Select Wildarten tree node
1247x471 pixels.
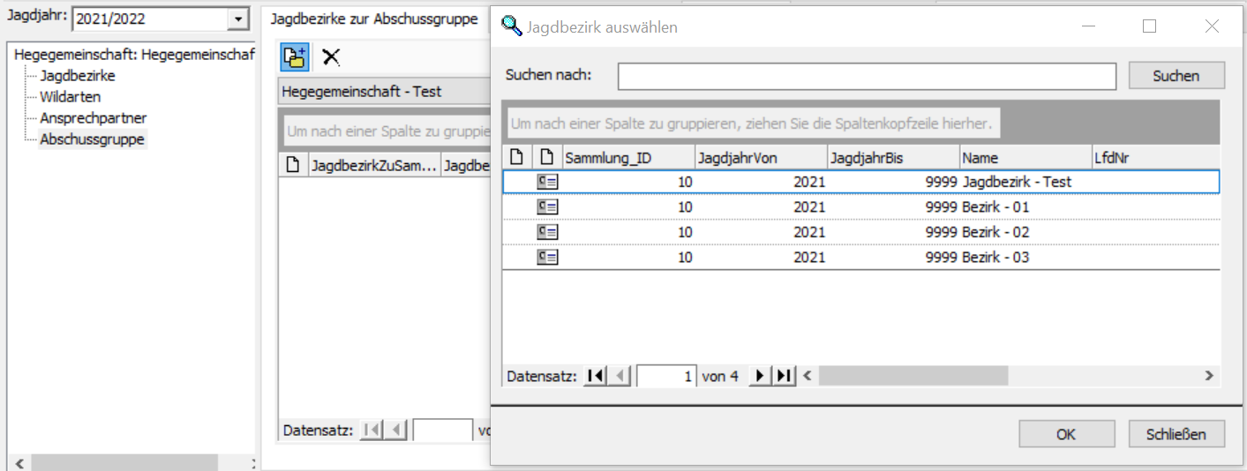(x=70, y=97)
